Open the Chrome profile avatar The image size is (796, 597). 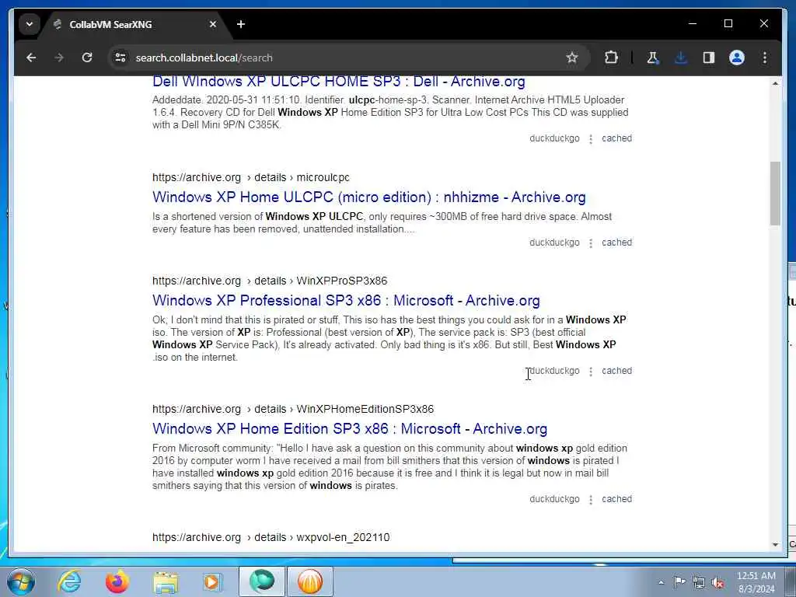coord(737,58)
